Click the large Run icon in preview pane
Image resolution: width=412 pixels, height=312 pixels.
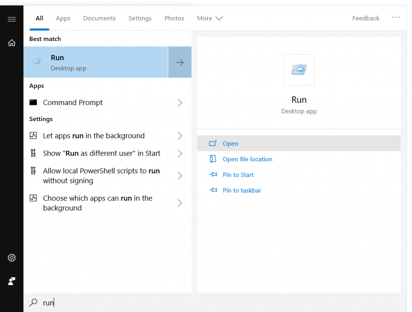click(x=299, y=70)
